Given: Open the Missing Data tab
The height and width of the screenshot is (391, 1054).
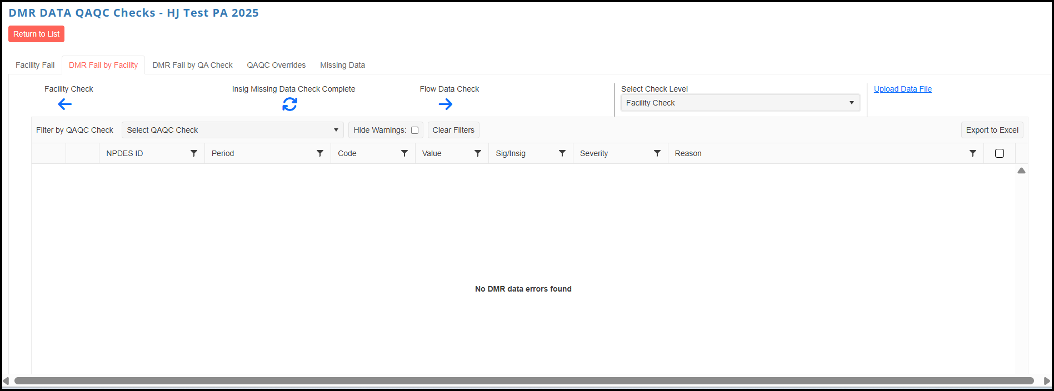Looking at the screenshot, I should (342, 65).
